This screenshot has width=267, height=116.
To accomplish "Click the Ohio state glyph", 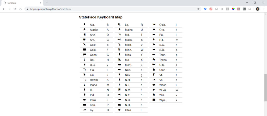I will [119, 110].
